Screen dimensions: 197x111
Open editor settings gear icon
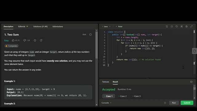187,27
